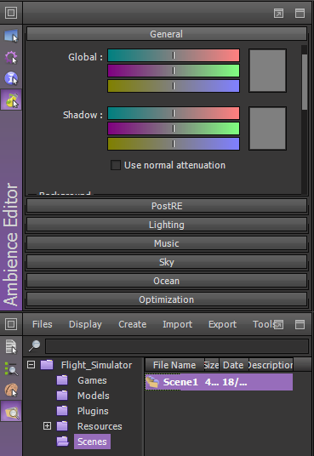Image resolution: width=314 pixels, height=456 pixels.
Task: Expand the Music section
Action: click(167, 243)
